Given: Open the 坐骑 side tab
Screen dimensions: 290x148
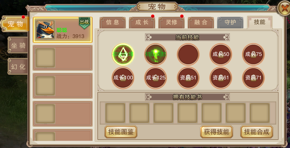Looking at the screenshot, I should (x=18, y=45).
